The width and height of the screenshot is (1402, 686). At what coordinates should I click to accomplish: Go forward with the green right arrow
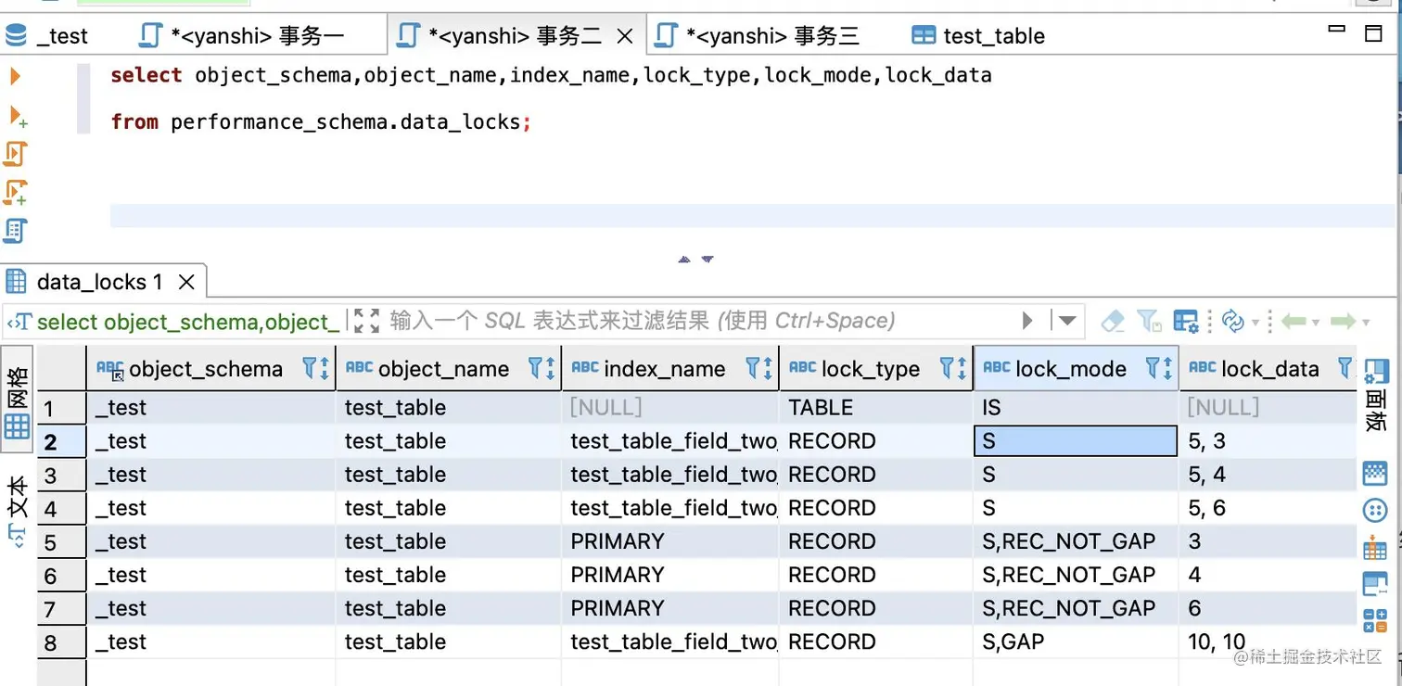pyautogui.click(x=1343, y=321)
